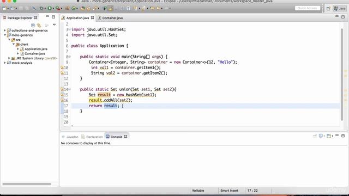Click the Next Annotation icon
349x196 pixels.
click(x=136, y=8)
